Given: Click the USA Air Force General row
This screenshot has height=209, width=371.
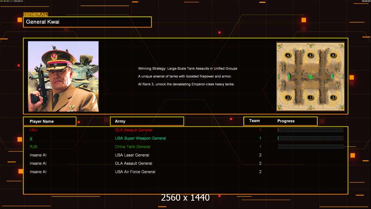Looking at the screenshot, I should point(135,172).
